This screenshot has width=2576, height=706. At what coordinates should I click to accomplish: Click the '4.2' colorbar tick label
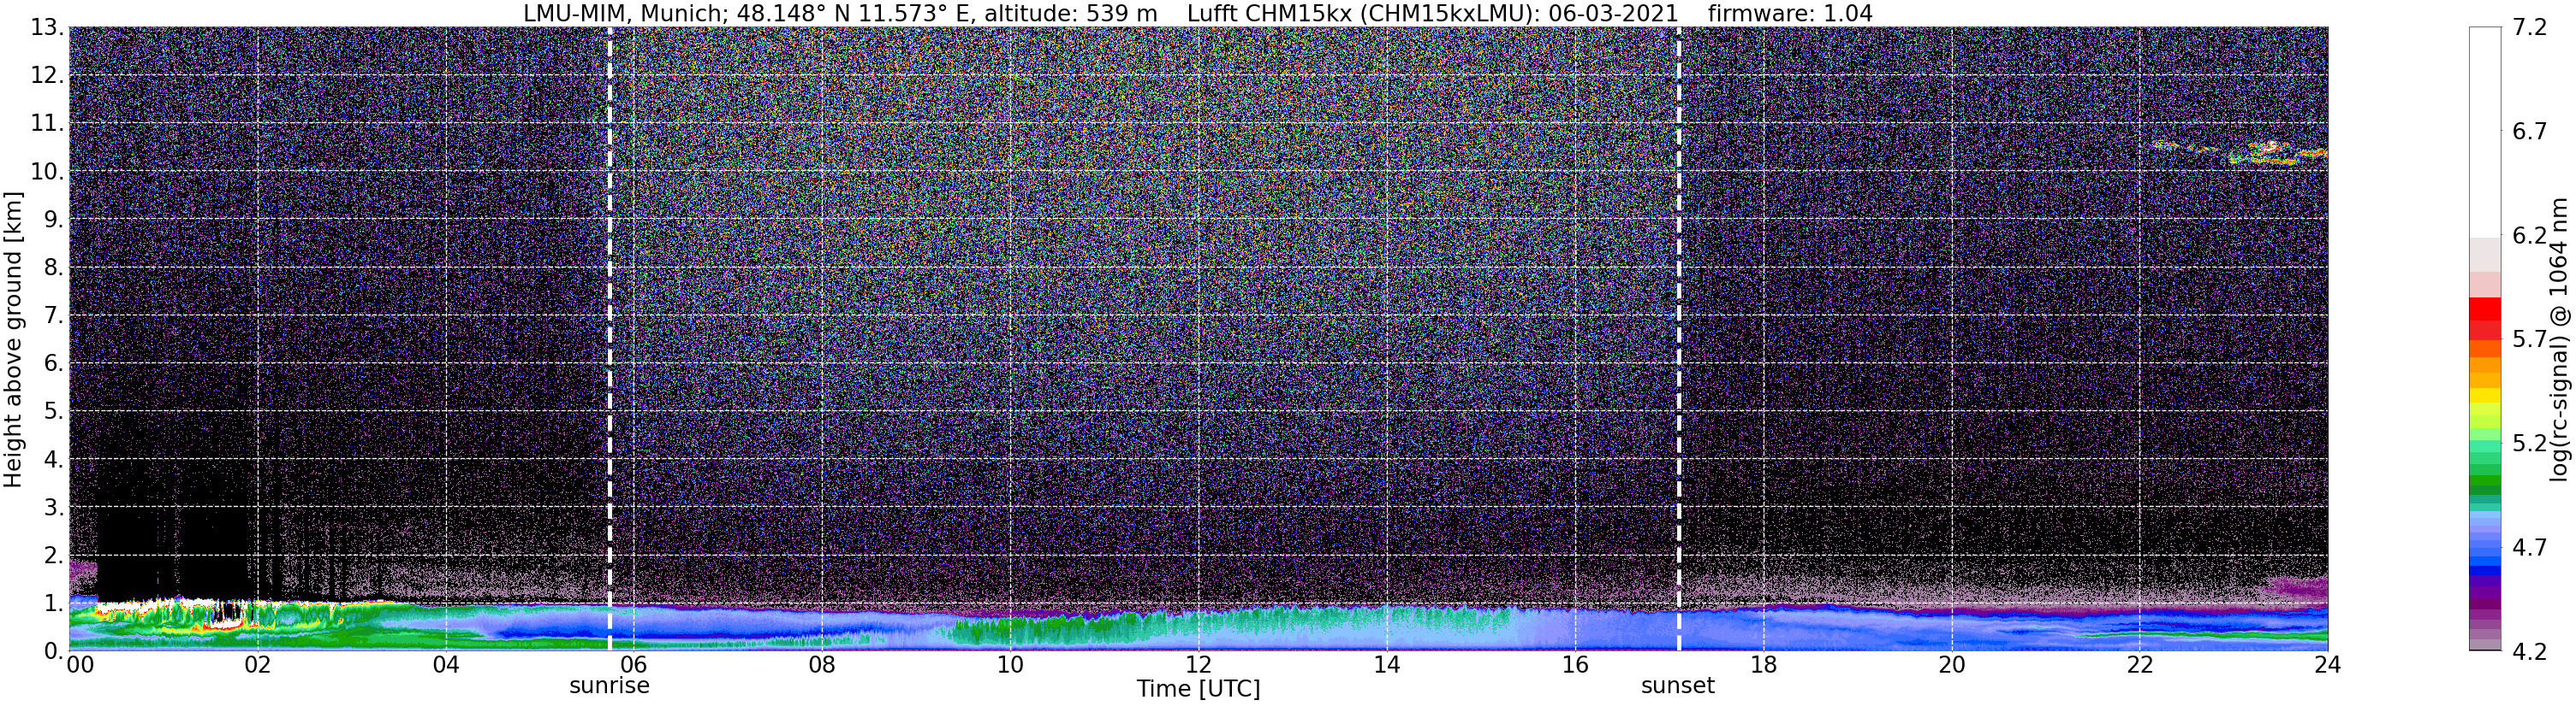(x=2529, y=651)
